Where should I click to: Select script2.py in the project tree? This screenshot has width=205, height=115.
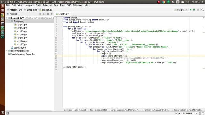[21, 28]
